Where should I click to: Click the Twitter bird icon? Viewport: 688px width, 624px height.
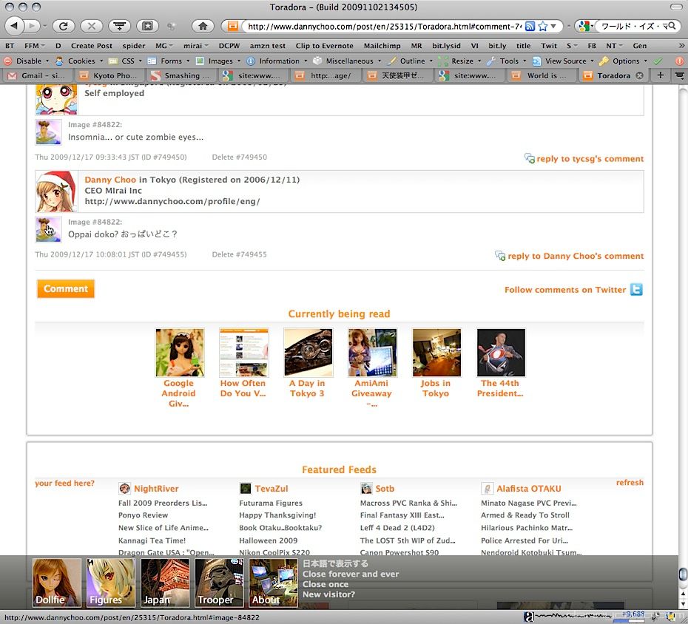pos(636,290)
